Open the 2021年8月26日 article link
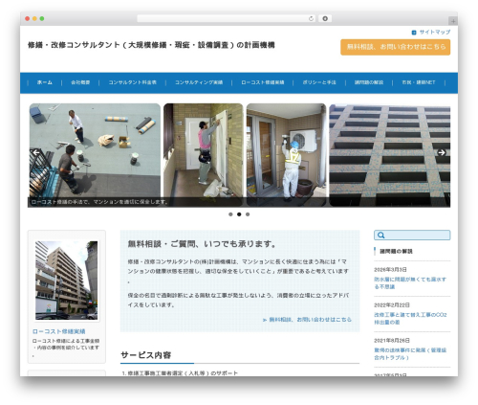478x405 pixels. tap(410, 353)
